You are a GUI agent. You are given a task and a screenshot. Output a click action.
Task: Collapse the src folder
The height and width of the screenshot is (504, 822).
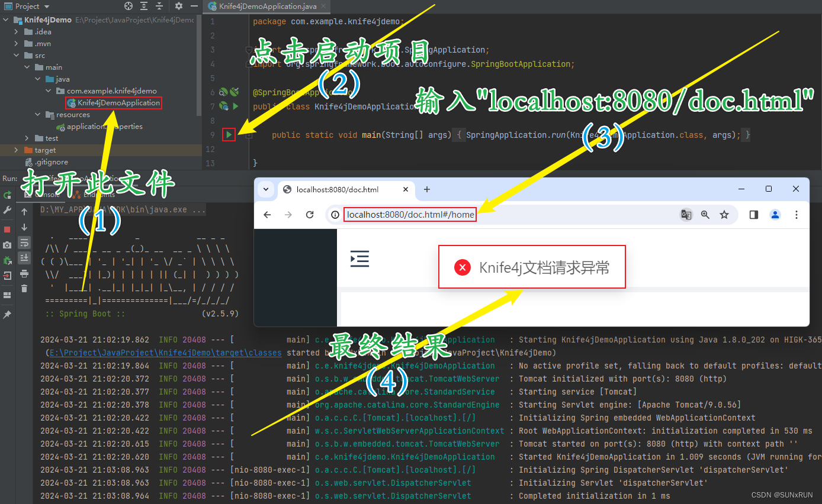(17, 55)
